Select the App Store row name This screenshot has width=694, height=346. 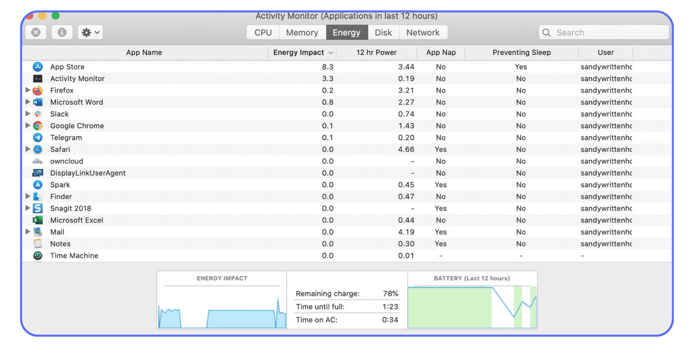click(67, 67)
